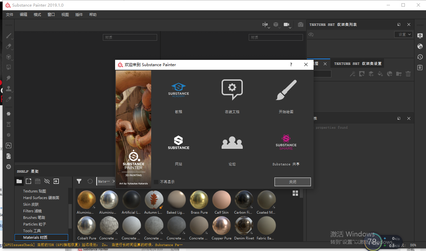This screenshot has height=251, width=426.
Task: Expand the camera view dropdown
Action: pyautogui.click(x=287, y=25)
